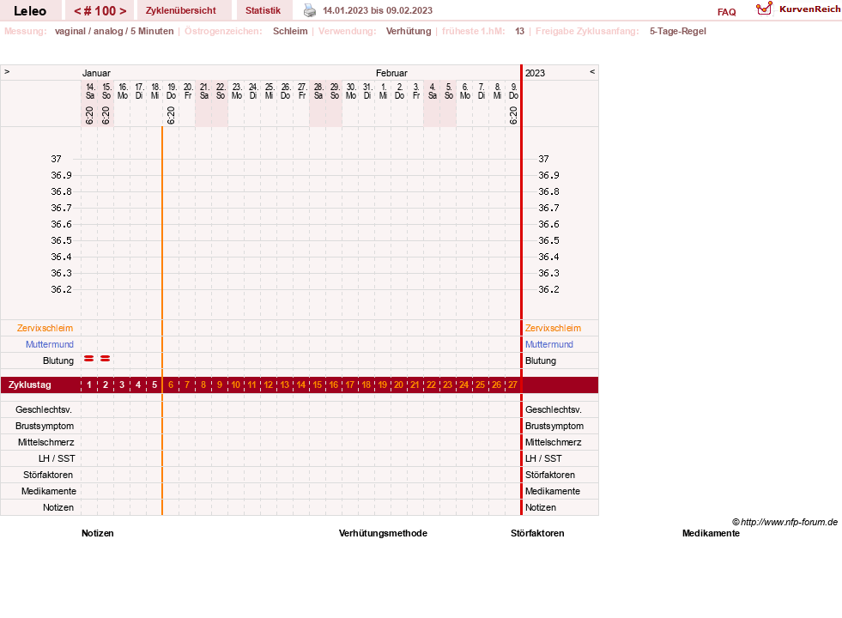842x618 pixels.
Task: Open the Zyklenübersicht tab
Action: 181,11
